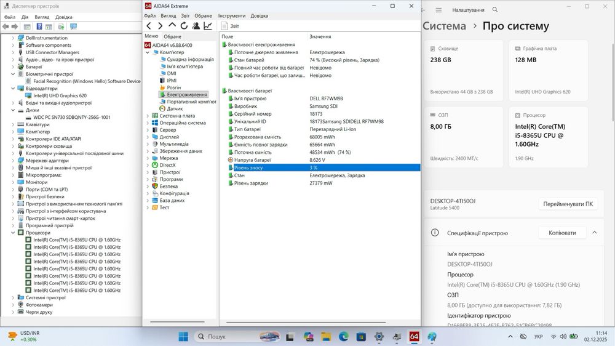Viewport: 615px width, 346px height.
Task: Click AIDA64 details horizontal scrollbar
Action: point(306,323)
